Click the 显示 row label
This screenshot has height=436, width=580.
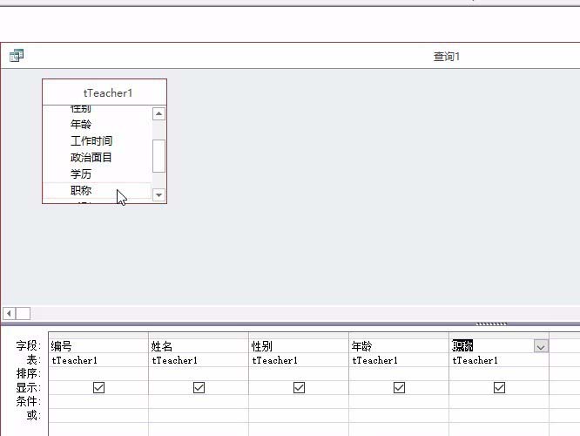pyautogui.click(x=28, y=388)
